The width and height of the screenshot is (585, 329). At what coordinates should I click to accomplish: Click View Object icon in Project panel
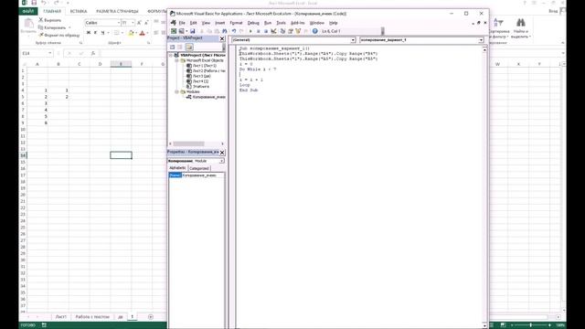tap(180, 47)
